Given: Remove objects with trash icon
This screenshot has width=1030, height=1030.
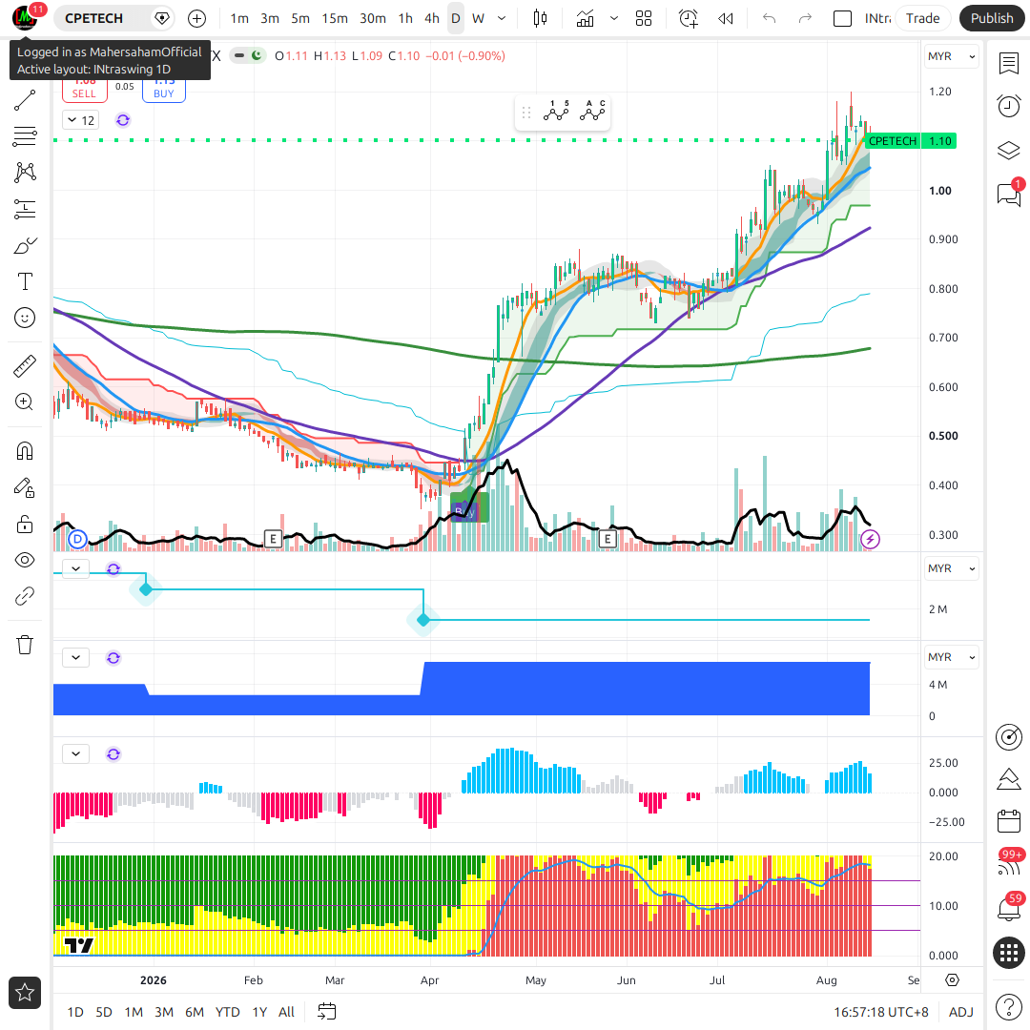Looking at the screenshot, I should click(x=25, y=645).
